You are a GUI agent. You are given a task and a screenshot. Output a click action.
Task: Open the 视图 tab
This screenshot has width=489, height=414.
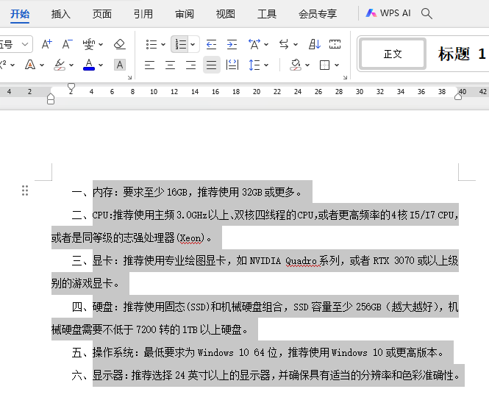(226, 14)
